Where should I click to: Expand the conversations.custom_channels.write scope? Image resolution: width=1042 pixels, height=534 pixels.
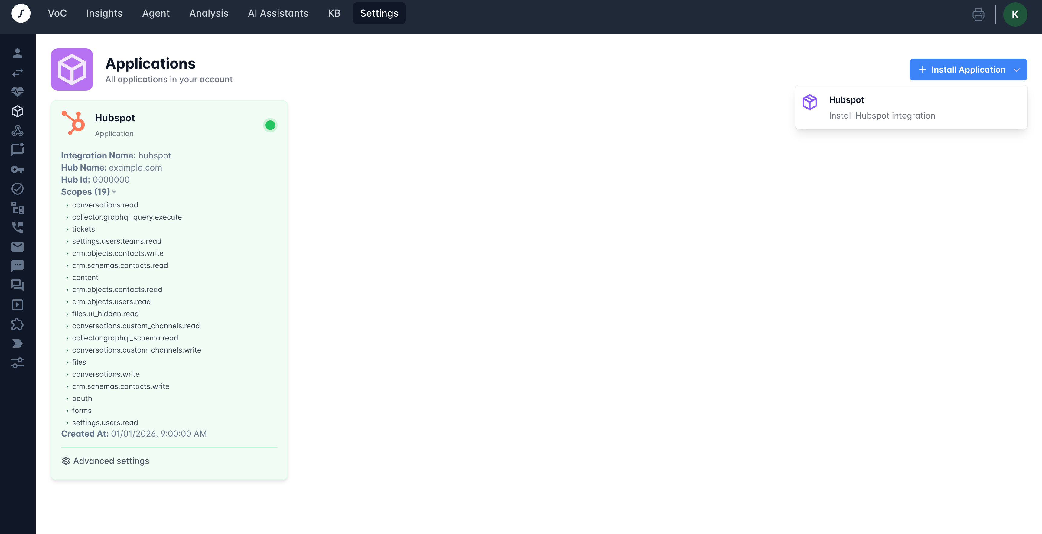point(133,350)
